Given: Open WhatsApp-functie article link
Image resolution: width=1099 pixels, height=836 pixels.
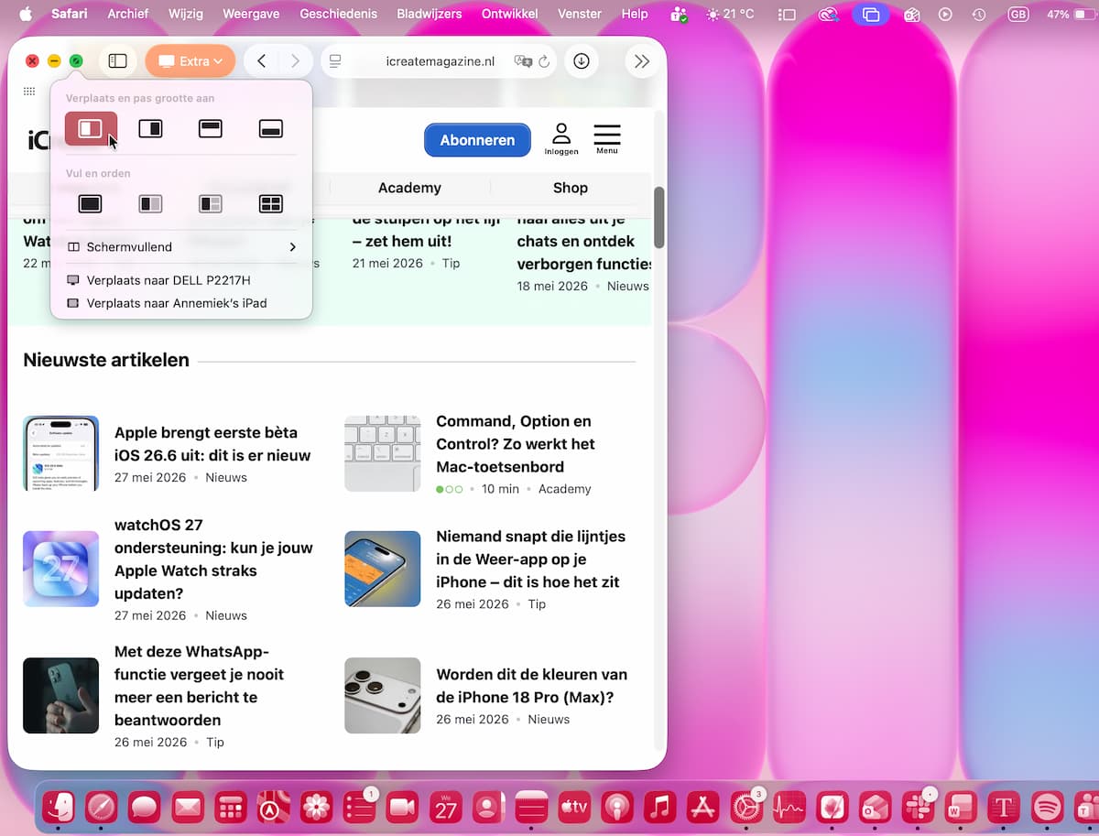Looking at the screenshot, I should coord(199,686).
